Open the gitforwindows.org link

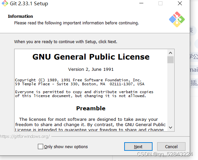coord(25,137)
